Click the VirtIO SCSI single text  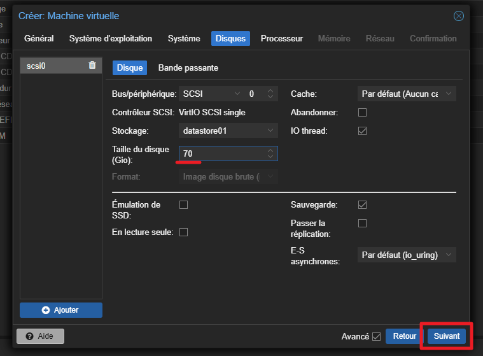[x=212, y=113]
